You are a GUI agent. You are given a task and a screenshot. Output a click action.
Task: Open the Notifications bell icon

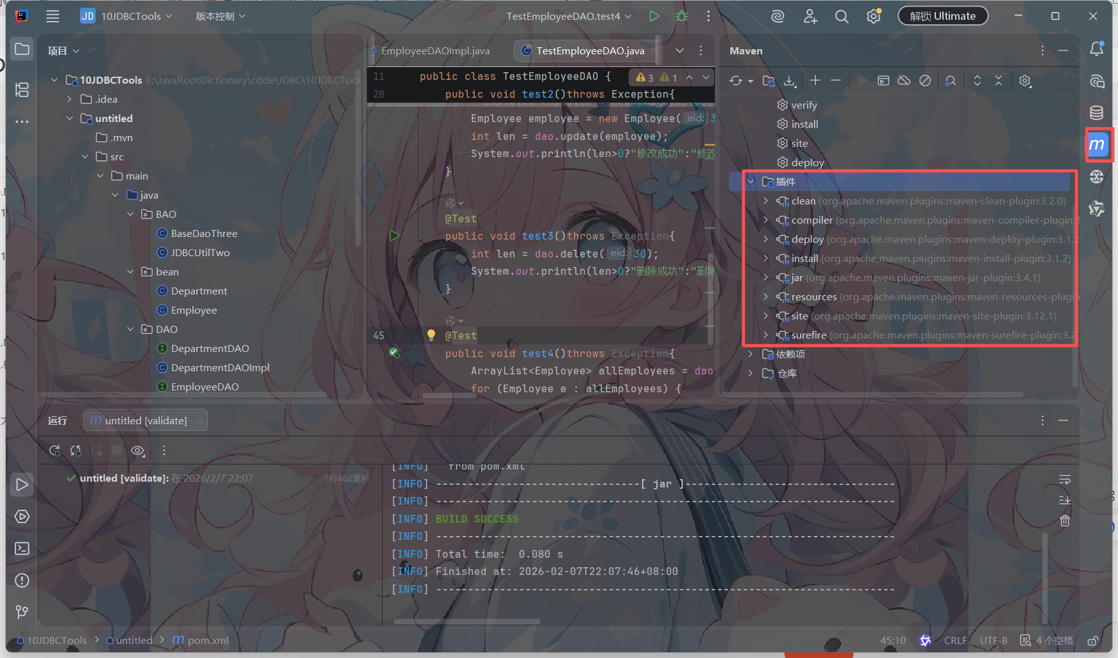(x=1097, y=49)
